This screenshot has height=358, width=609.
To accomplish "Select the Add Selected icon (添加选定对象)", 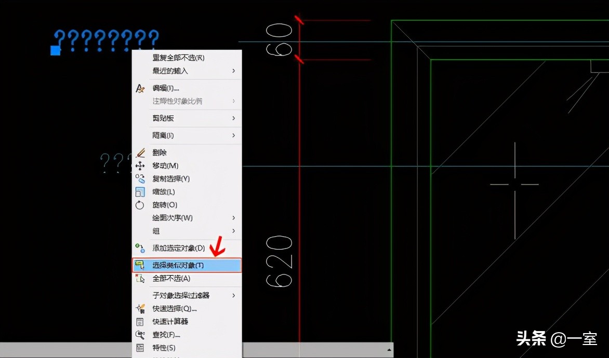I will pos(139,247).
